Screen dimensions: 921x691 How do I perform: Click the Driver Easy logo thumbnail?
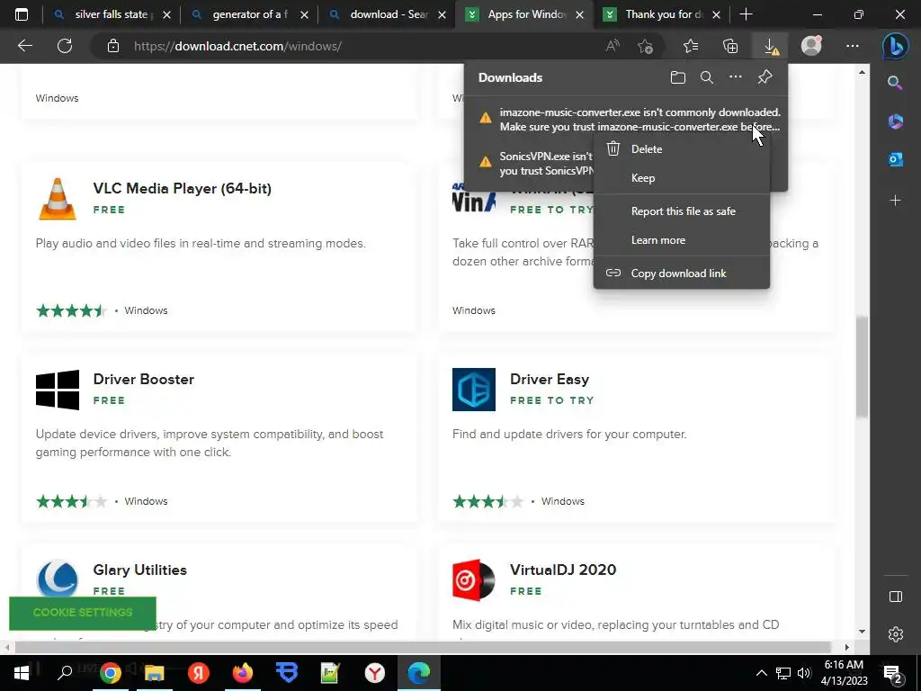pos(473,390)
